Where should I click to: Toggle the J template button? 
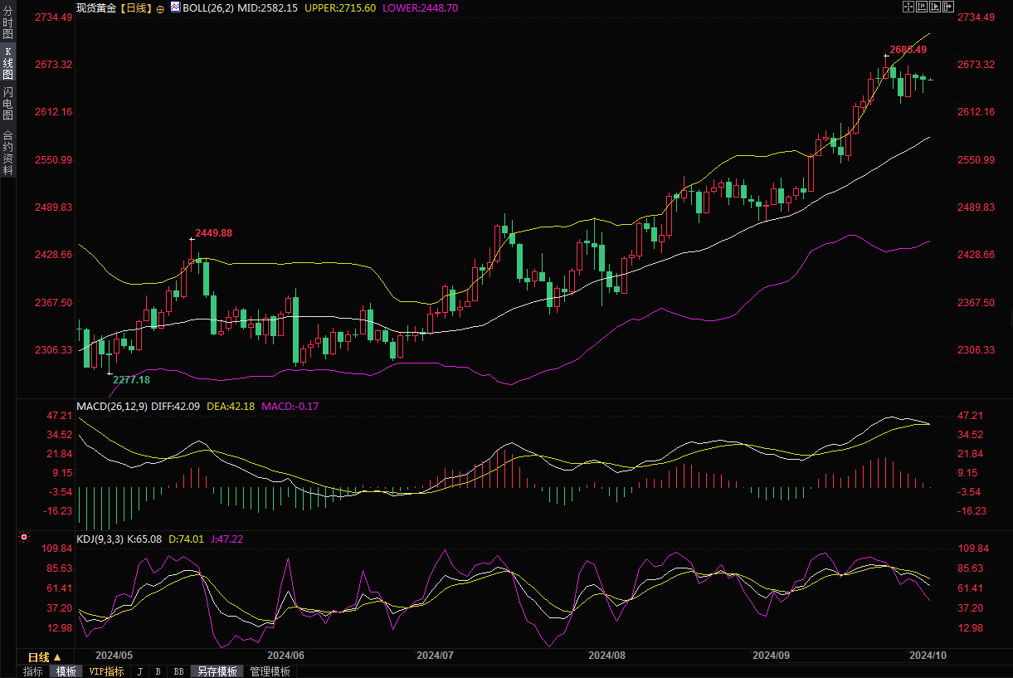tap(139, 671)
